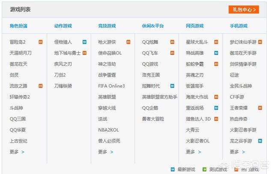Click the new badge beside 炫舞时代
Image resolution: width=274 pixels, height=174 pixels.
pos(172,86)
